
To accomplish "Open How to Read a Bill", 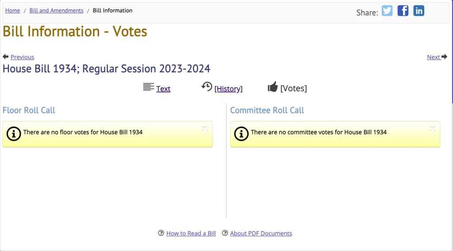I will point(191,233).
